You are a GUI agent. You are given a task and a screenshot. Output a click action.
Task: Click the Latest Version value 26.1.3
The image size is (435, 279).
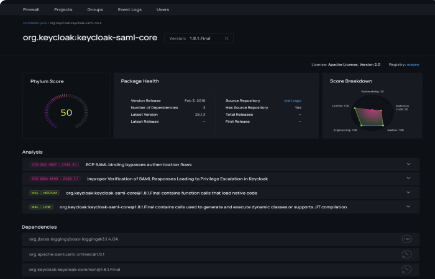point(200,115)
